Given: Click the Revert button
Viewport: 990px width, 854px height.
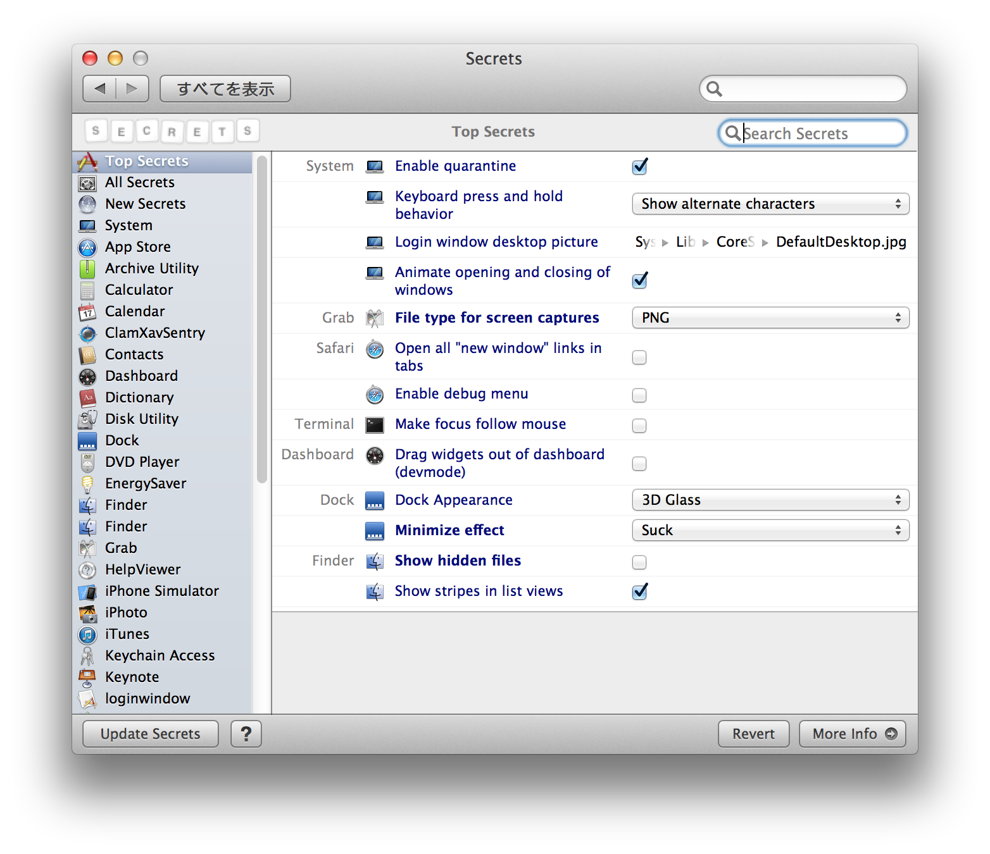Looking at the screenshot, I should click(x=753, y=734).
